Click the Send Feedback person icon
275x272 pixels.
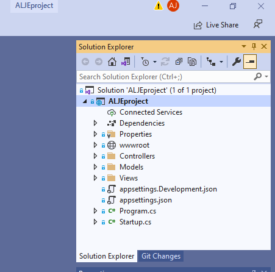click(258, 24)
